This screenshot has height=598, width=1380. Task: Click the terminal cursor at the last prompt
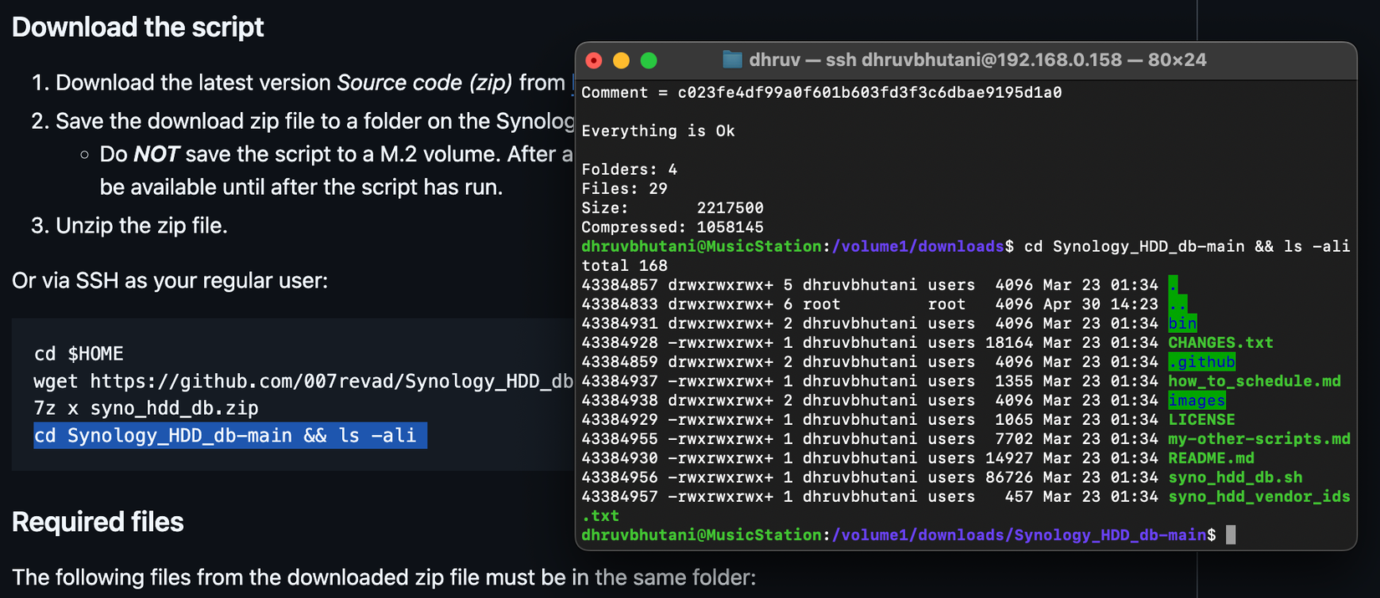(x=1230, y=534)
